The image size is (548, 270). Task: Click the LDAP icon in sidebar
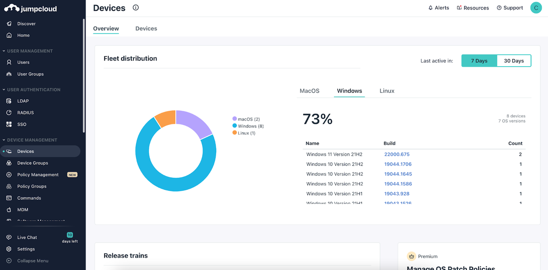[9, 101]
